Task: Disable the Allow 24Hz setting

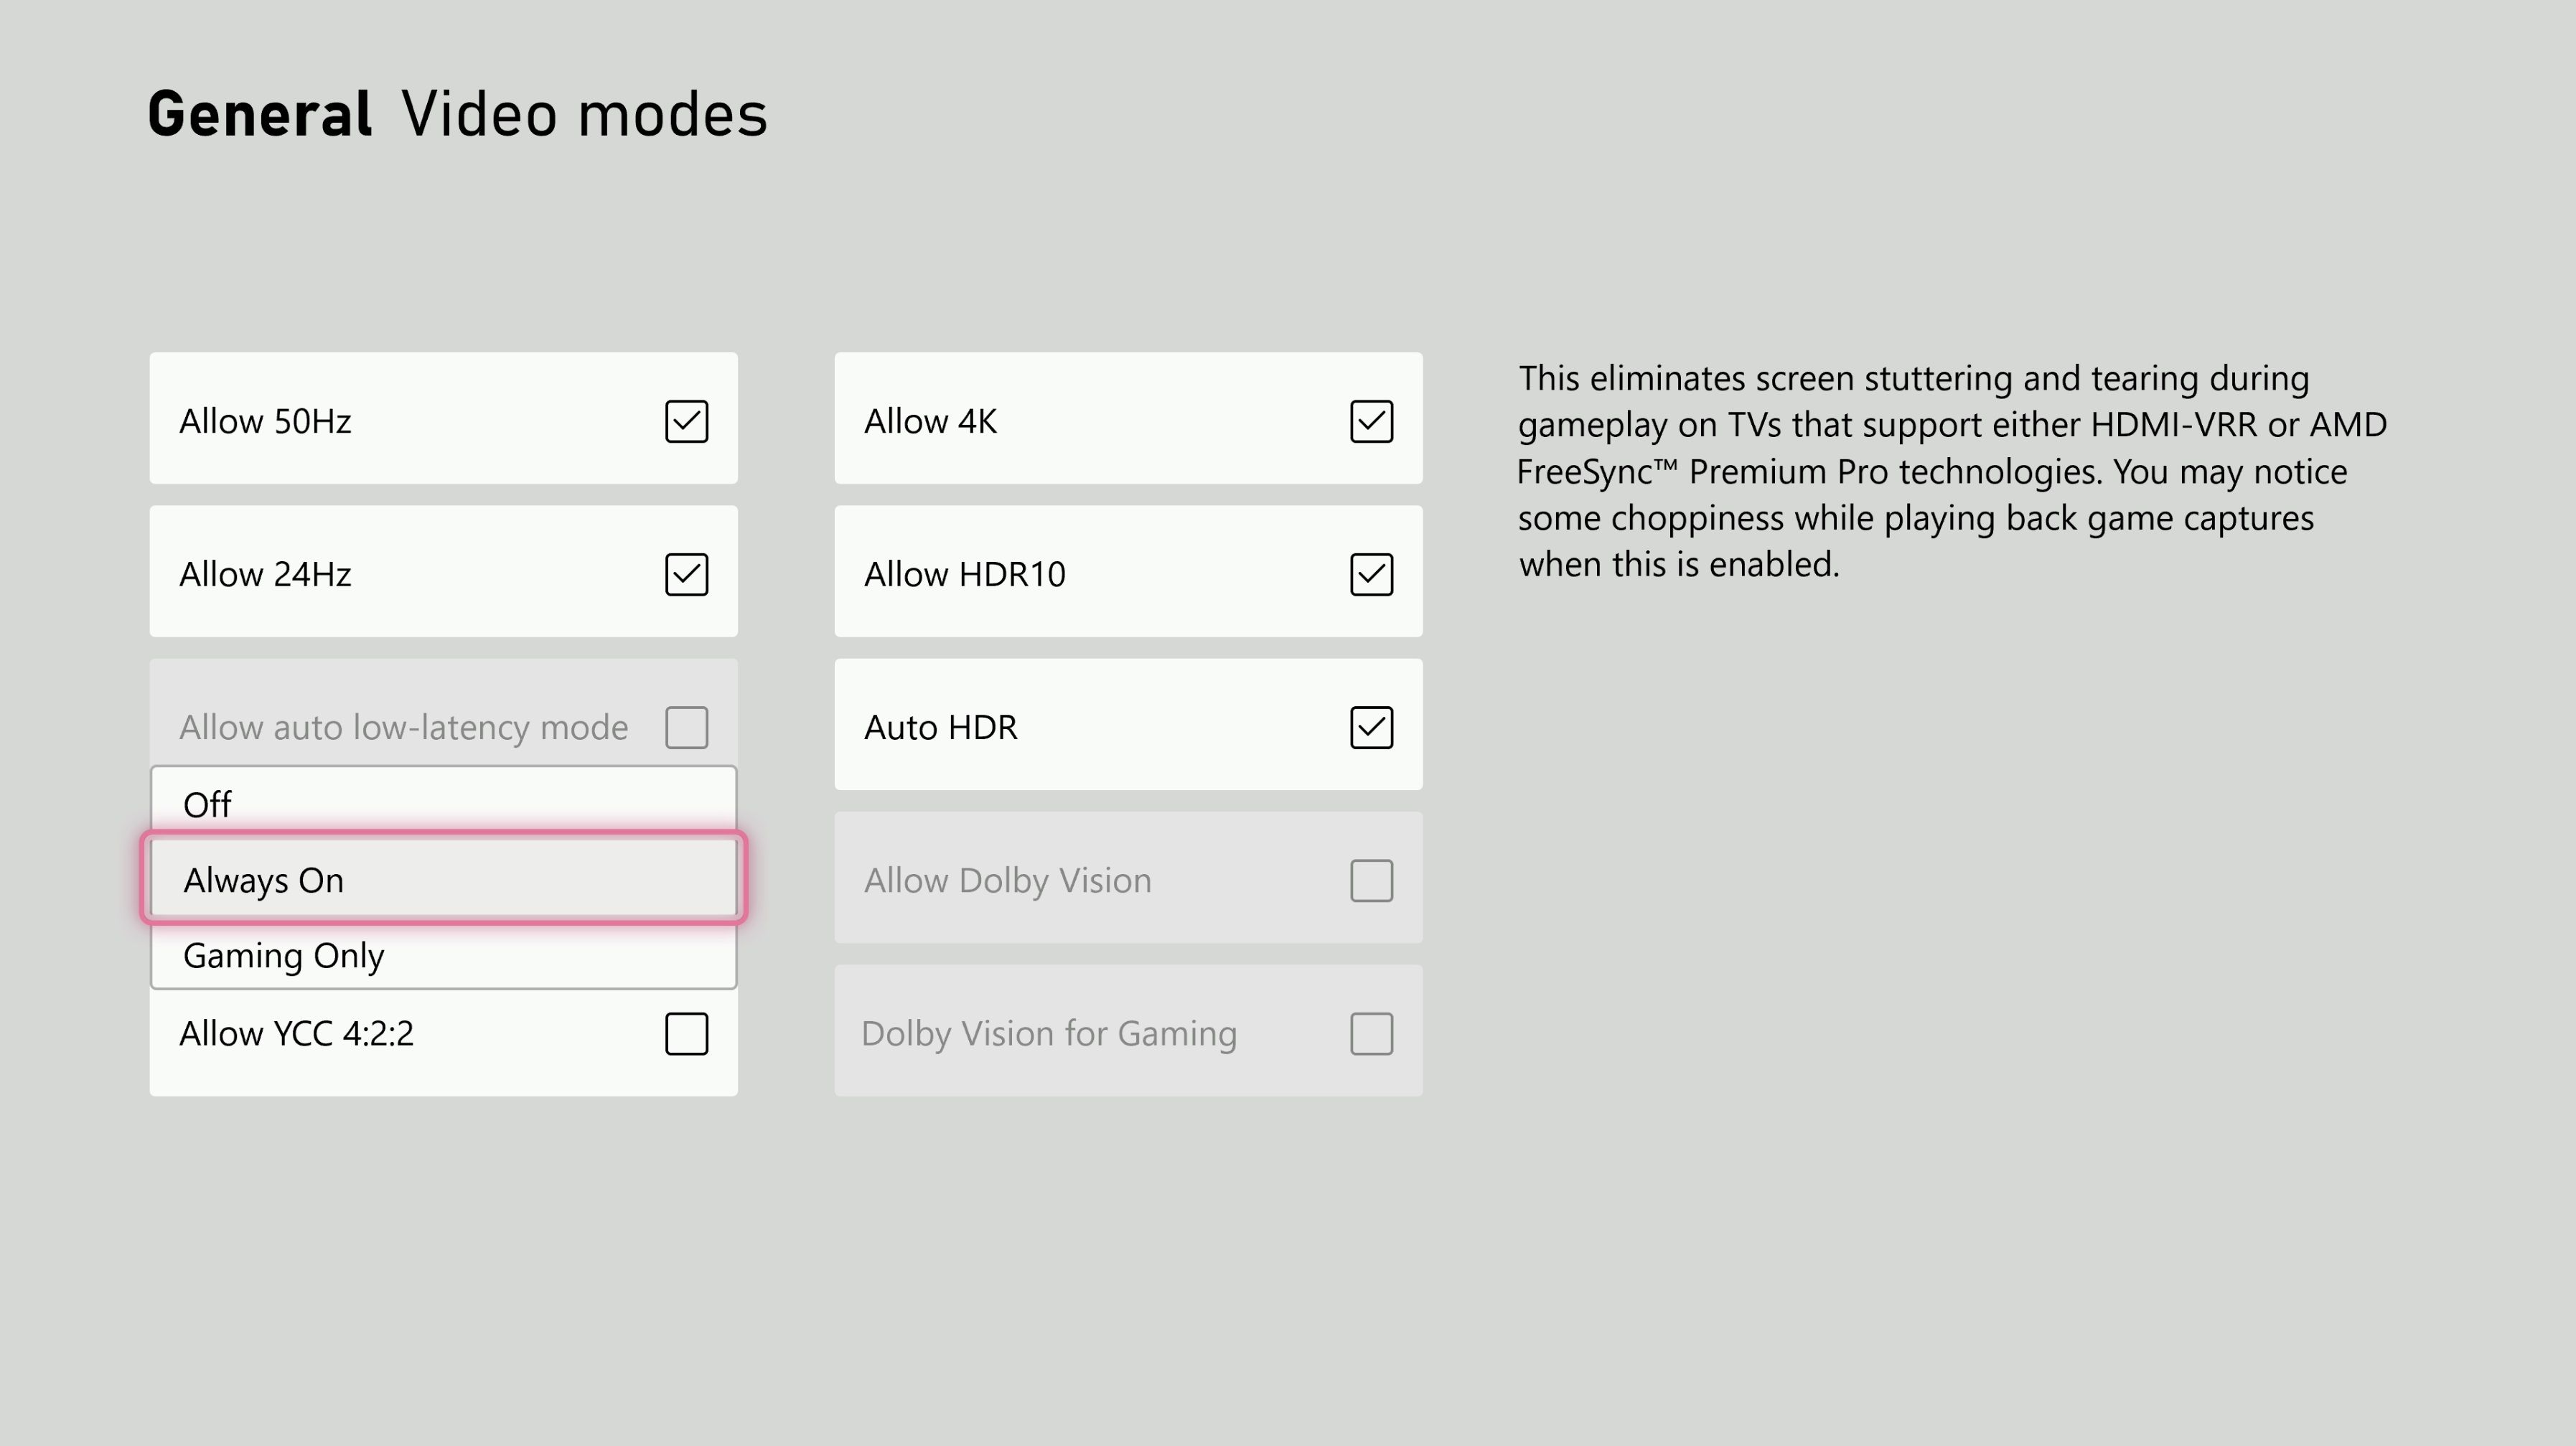Action: point(686,574)
